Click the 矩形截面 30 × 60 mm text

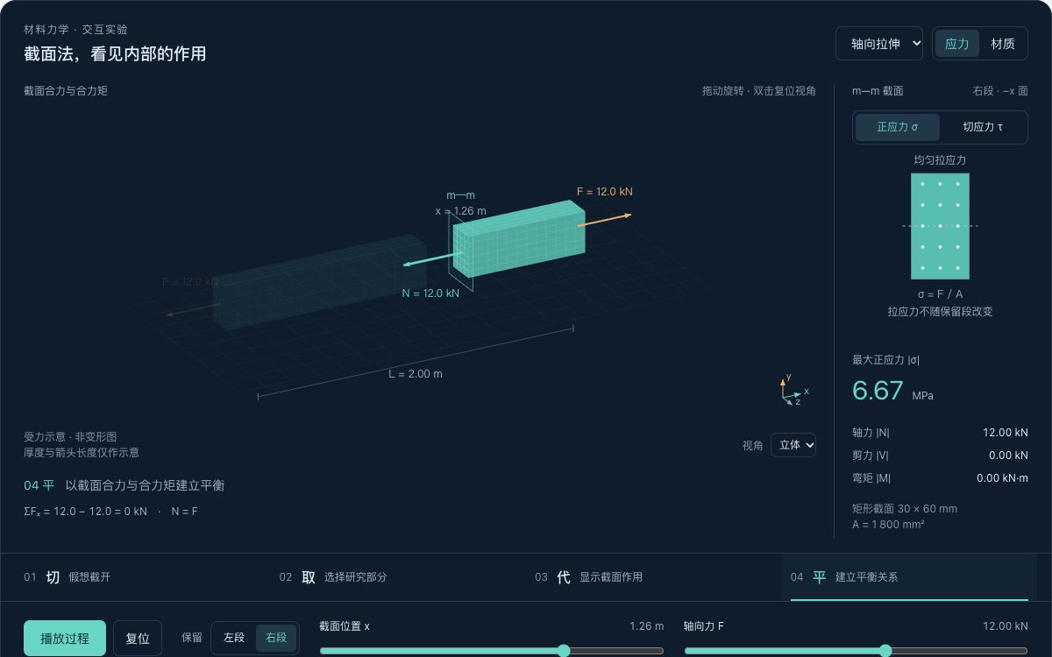tap(905, 508)
